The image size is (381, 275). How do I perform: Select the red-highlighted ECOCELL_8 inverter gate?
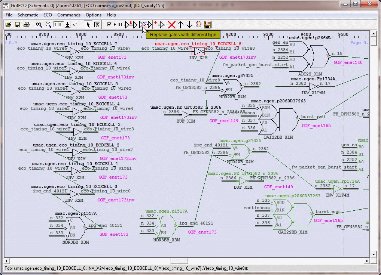[198, 51]
